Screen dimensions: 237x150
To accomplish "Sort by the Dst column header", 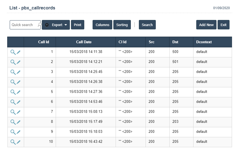I will pyautogui.click(x=175, y=42).
